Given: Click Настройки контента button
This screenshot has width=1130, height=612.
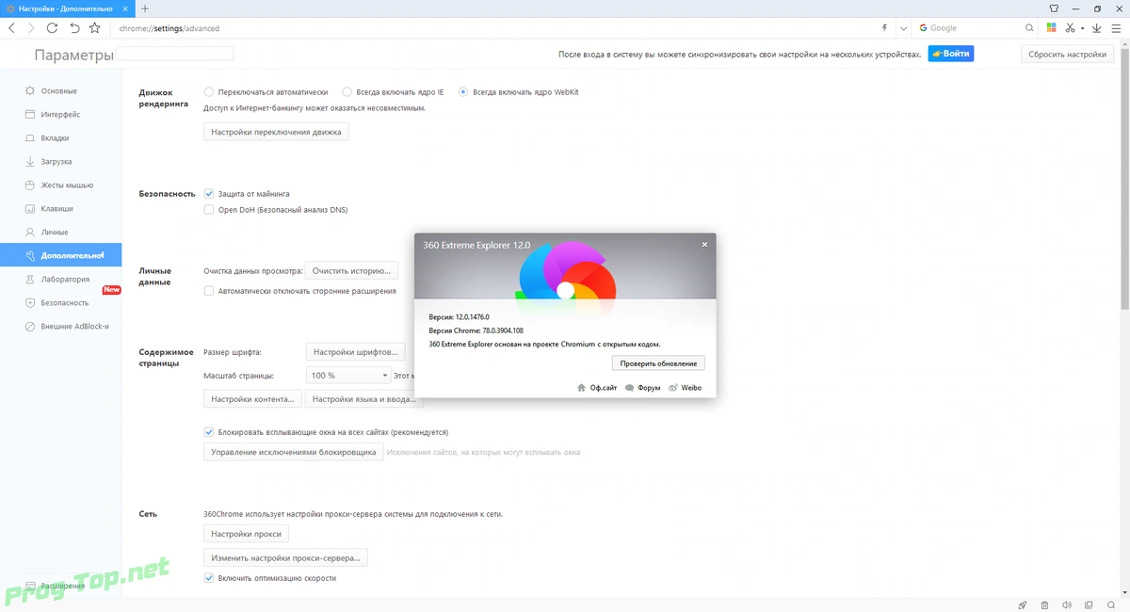Looking at the screenshot, I should (x=252, y=399).
